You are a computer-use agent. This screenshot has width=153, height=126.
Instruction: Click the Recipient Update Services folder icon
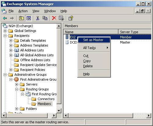click(16, 65)
